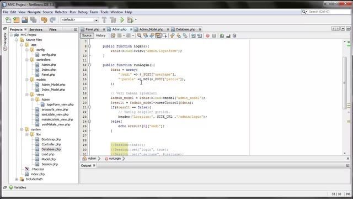Image resolution: width=353 pixels, height=199 pixels.
Task: Click the Previous Bookmark icon
Action: click(173, 35)
